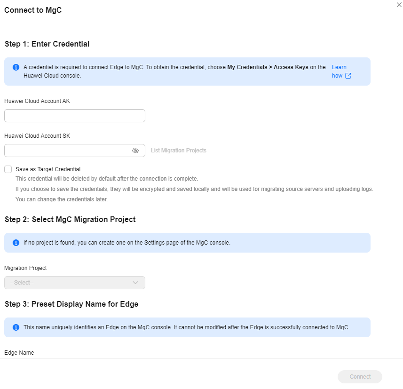Viewport: 403px width, 389px height.
Task: Click the info icon in credential notice
Action: (16, 67)
